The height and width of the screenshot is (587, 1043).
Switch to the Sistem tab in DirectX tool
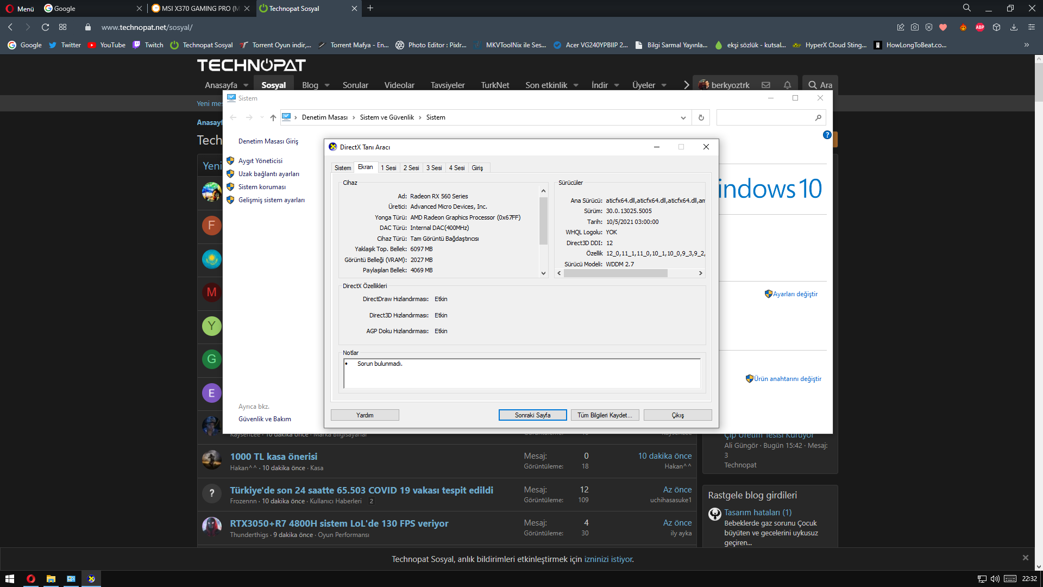click(343, 168)
